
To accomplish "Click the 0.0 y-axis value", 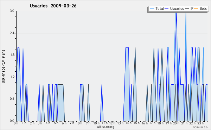I will (12, 121).
